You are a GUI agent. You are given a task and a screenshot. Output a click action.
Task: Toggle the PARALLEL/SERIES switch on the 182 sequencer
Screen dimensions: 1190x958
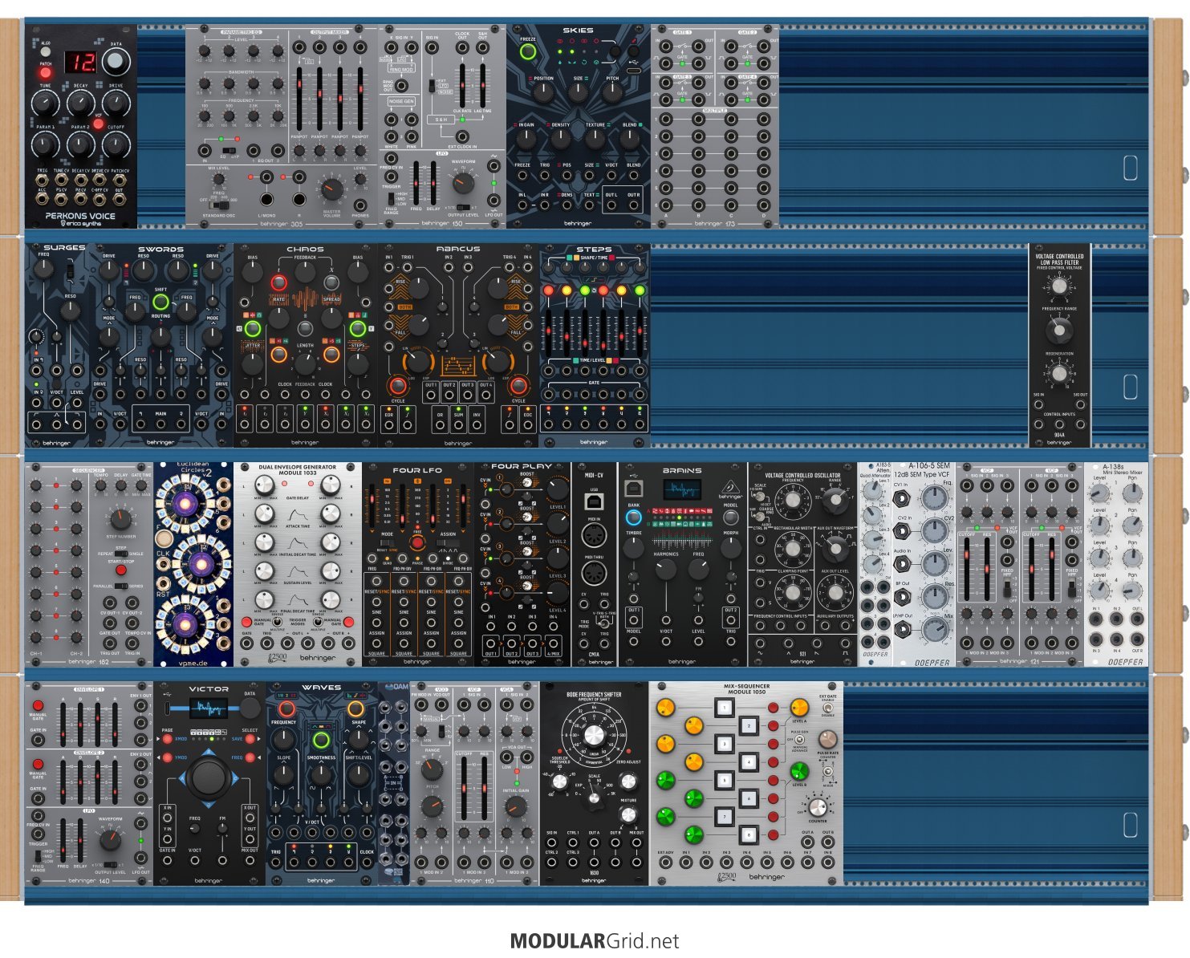[121, 587]
